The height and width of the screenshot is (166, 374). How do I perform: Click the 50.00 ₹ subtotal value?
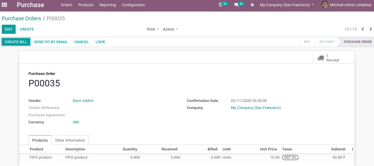[339, 157]
